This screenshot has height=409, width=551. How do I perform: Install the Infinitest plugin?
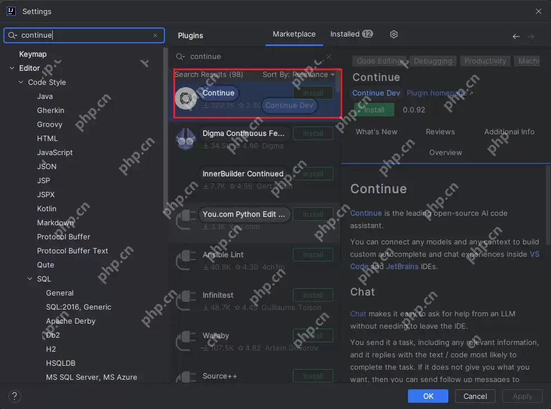point(313,295)
